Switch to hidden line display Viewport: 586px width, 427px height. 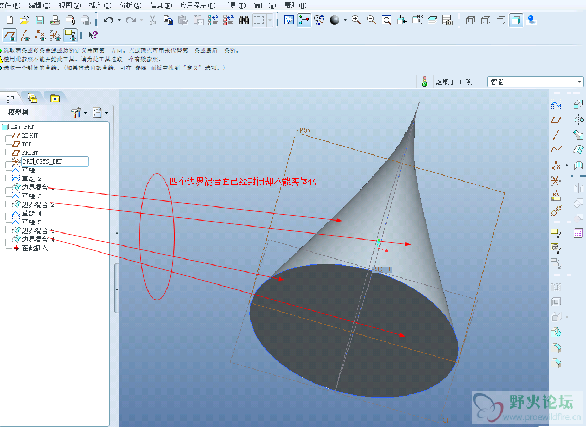pos(486,20)
